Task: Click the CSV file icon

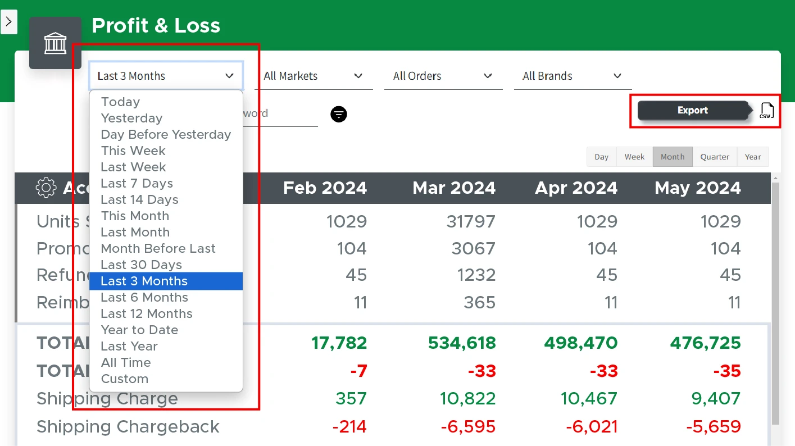Action: (767, 111)
